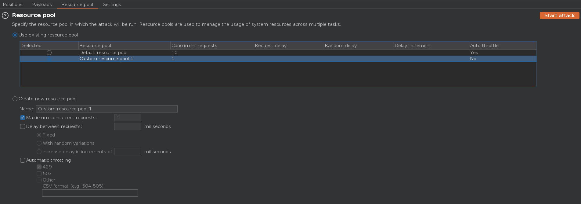This screenshot has width=581, height=204.
Task: Click the Custom resource pool 1 table cell
Action: coord(124,59)
